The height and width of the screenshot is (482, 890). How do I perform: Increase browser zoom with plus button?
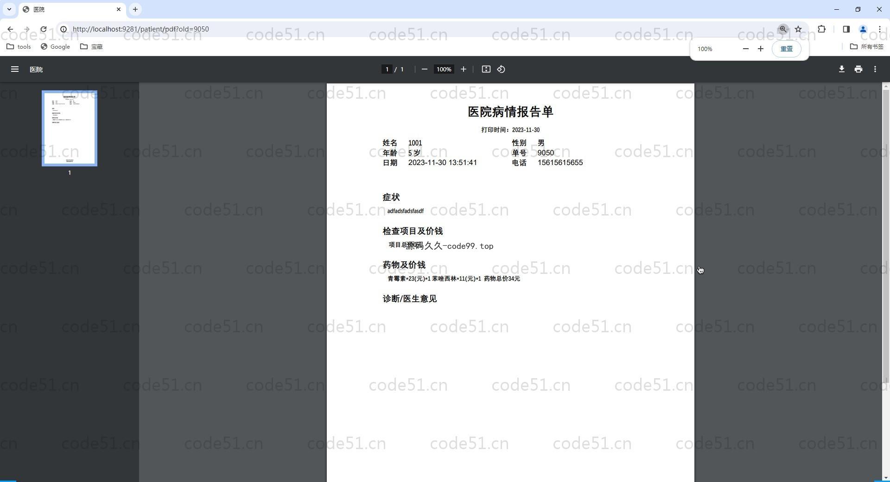[x=760, y=49]
